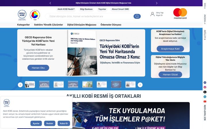Select the second carousel thumbnail
Image resolution: width=207 pixels, height=129 pixels.
(x=44, y=84)
